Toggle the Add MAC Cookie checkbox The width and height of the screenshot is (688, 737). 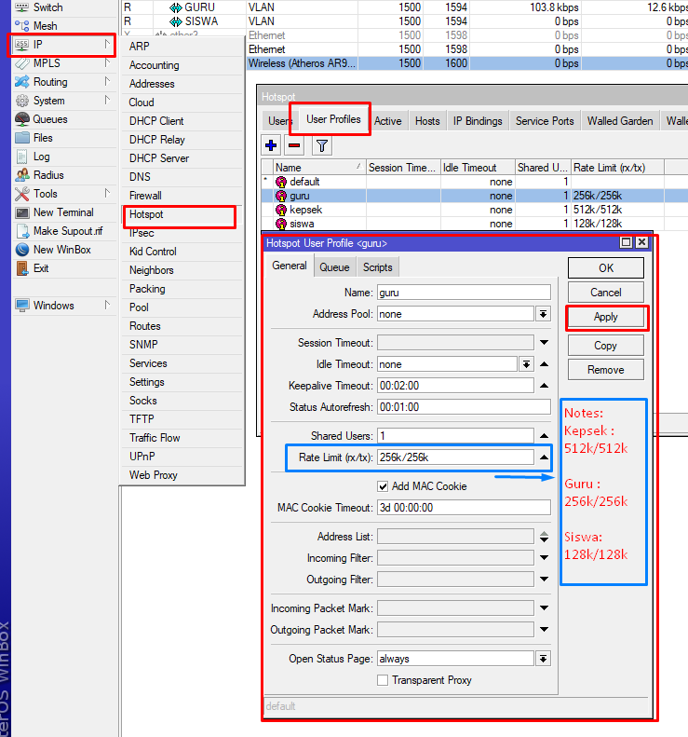click(x=383, y=486)
